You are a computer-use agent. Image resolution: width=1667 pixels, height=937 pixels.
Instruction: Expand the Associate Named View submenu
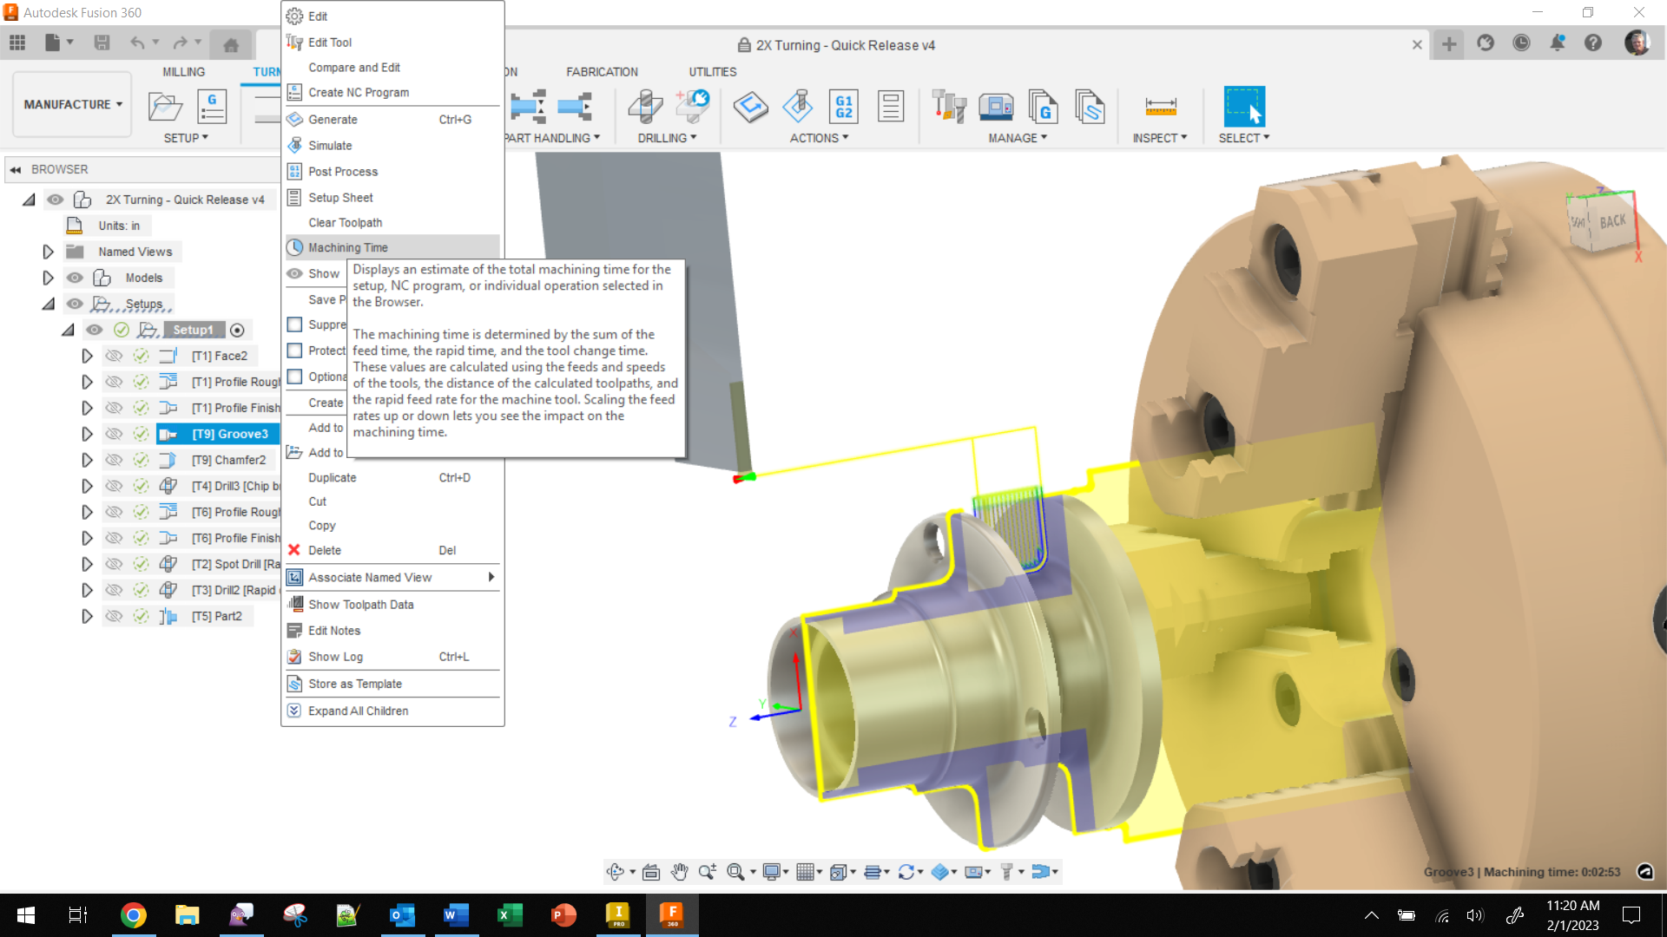[491, 577]
